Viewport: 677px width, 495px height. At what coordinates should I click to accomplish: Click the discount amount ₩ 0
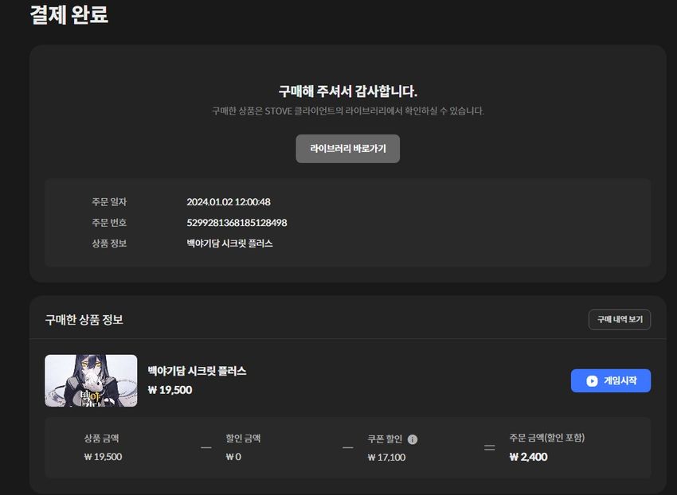click(233, 457)
